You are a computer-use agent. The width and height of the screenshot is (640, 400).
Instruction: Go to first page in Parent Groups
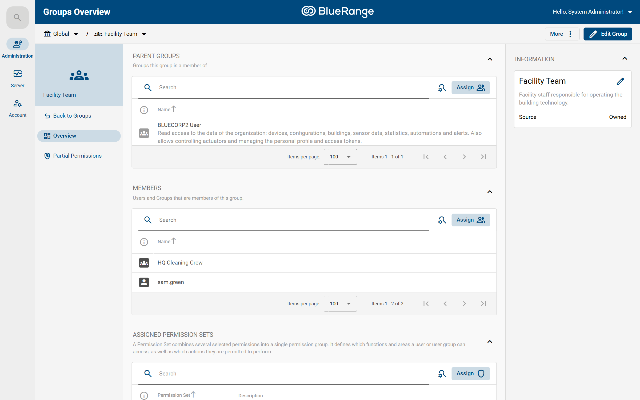click(x=426, y=157)
